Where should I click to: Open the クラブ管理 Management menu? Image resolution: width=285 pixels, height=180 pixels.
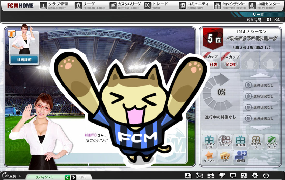click(x=54, y=6)
